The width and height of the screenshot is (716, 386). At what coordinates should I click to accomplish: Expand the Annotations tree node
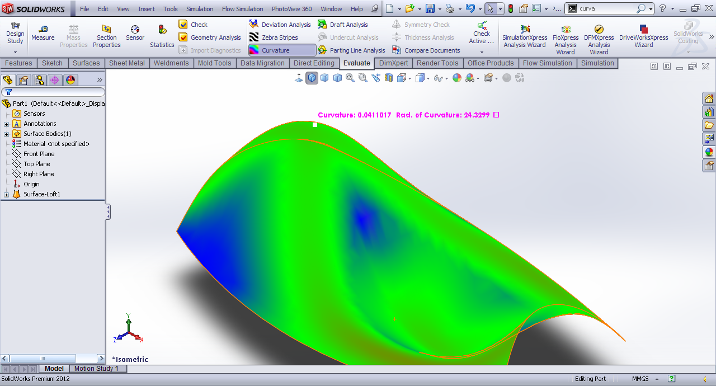pyautogui.click(x=7, y=124)
